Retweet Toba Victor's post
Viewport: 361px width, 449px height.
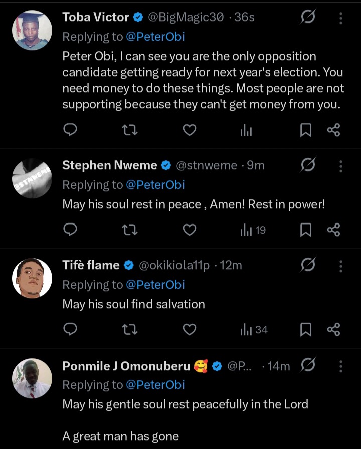coord(130,131)
